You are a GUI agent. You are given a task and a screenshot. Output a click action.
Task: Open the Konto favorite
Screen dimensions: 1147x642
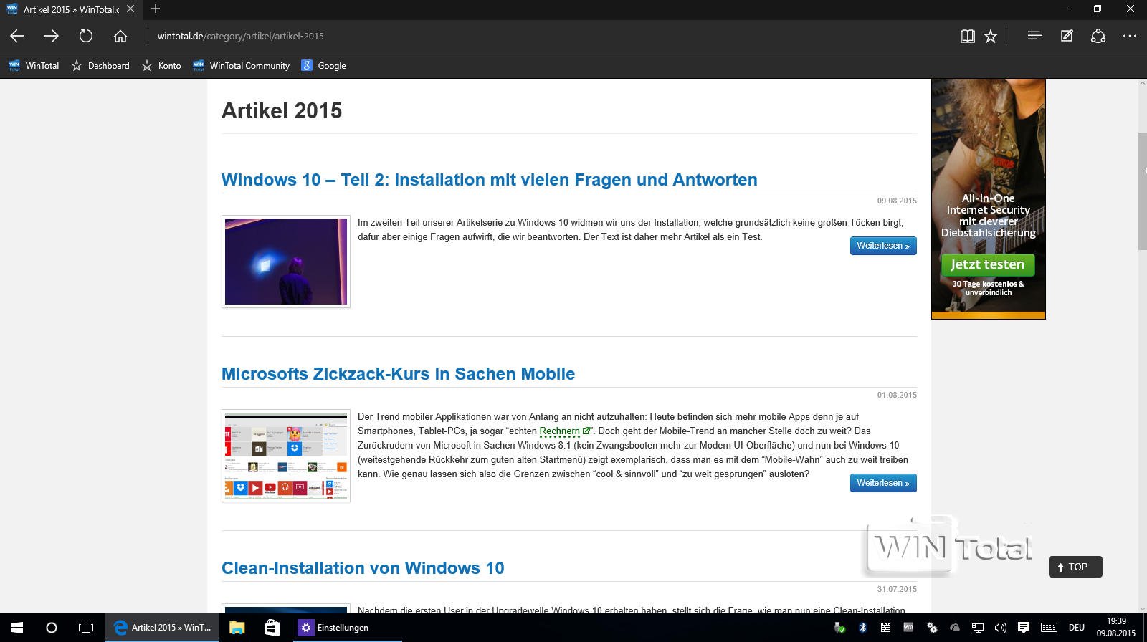161,65
